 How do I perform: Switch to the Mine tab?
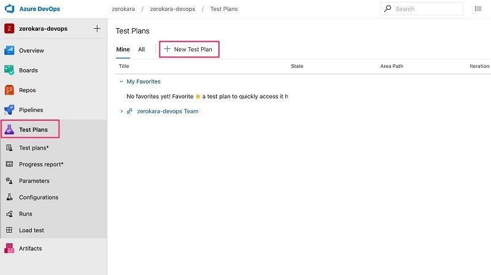coord(123,50)
